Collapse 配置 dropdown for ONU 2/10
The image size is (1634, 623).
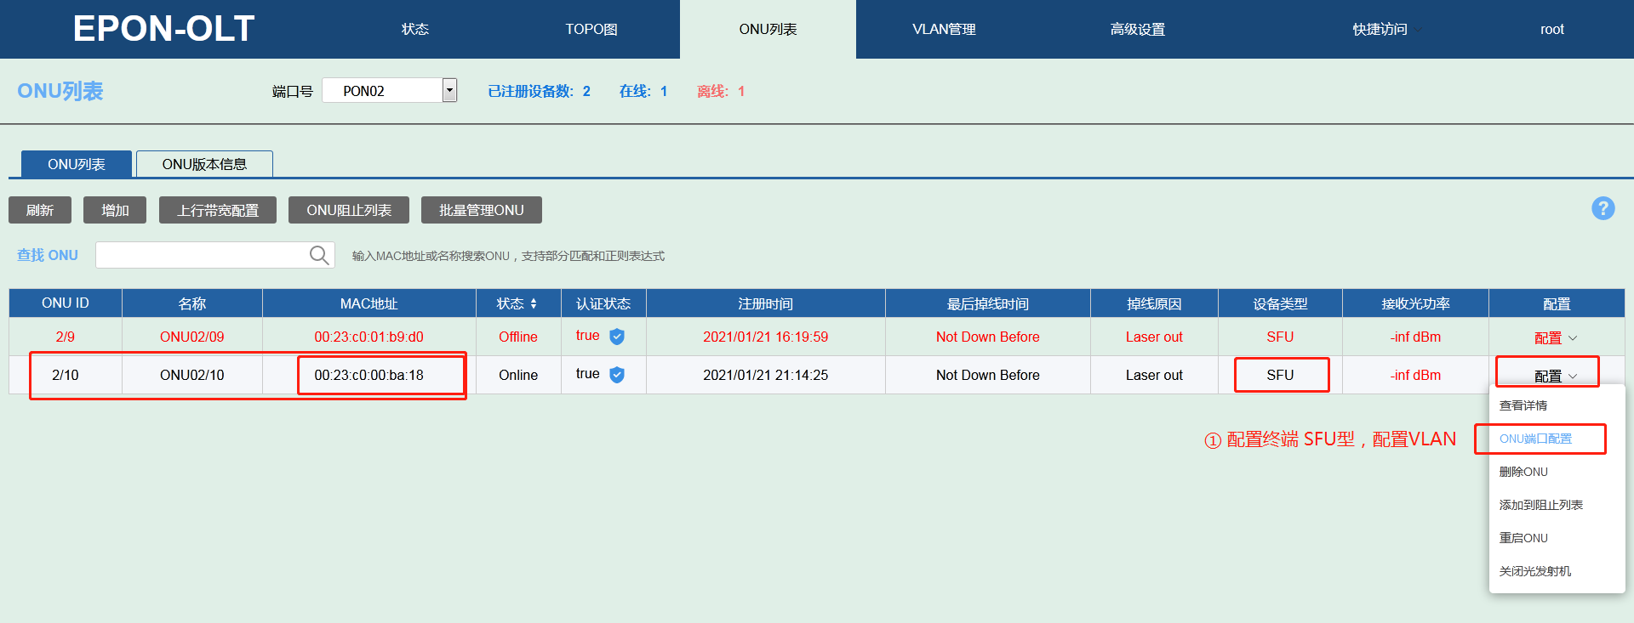pyautogui.click(x=1555, y=376)
